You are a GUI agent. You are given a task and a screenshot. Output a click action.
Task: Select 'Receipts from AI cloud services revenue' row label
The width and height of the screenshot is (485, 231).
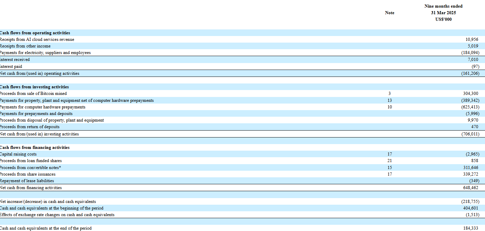(x=37, y=39)
